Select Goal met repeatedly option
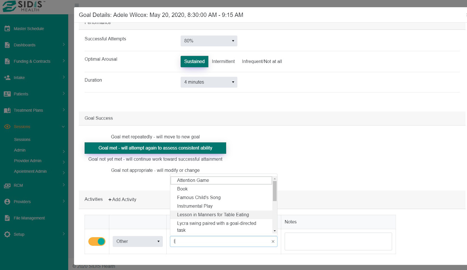467x270 pixels. [155, 137]
